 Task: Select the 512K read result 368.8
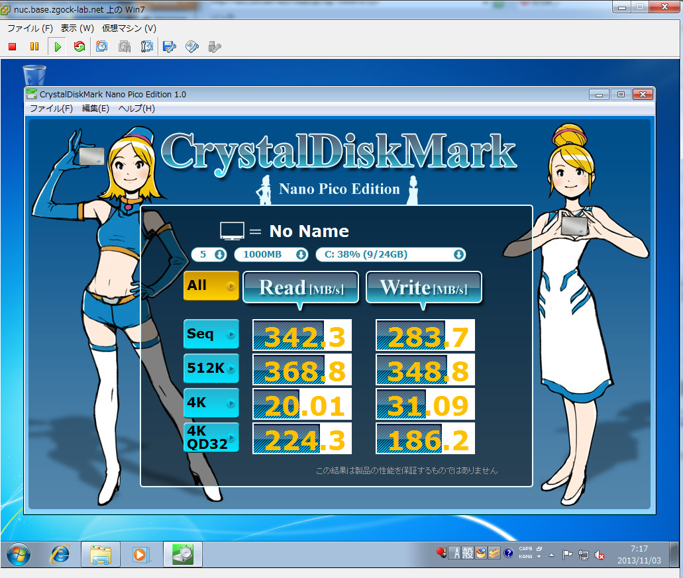pyautogui.click(x=302, y=369)
